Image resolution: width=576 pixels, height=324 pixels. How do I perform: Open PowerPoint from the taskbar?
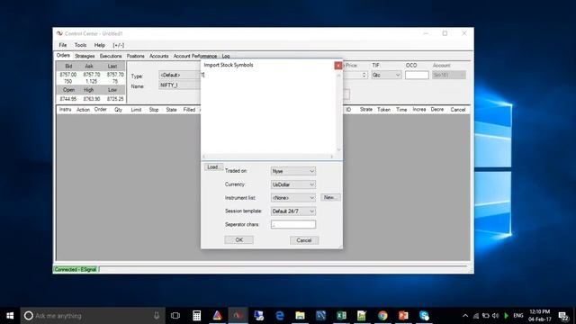point(403,316)
